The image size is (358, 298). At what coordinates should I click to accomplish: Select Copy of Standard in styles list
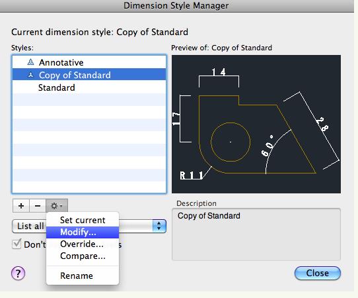(x=89, y=75)
